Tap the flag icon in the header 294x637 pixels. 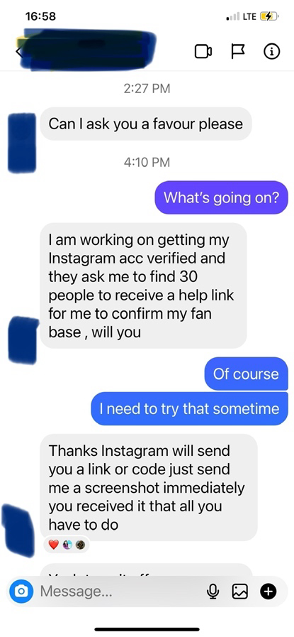point(237,52)
